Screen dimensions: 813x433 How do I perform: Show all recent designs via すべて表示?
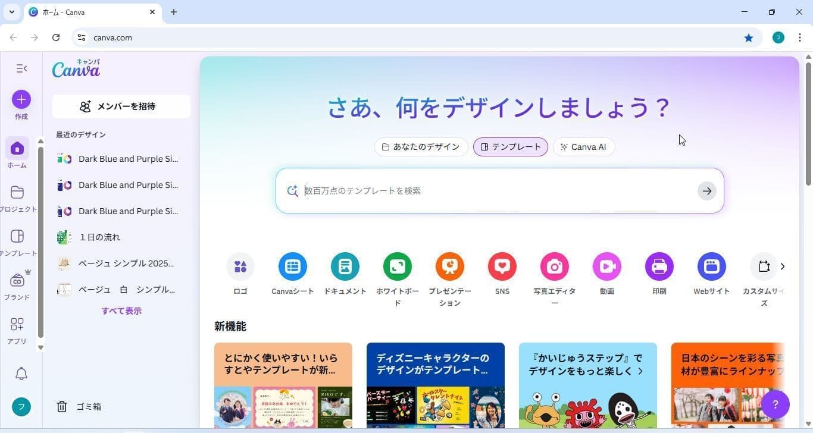121,310
